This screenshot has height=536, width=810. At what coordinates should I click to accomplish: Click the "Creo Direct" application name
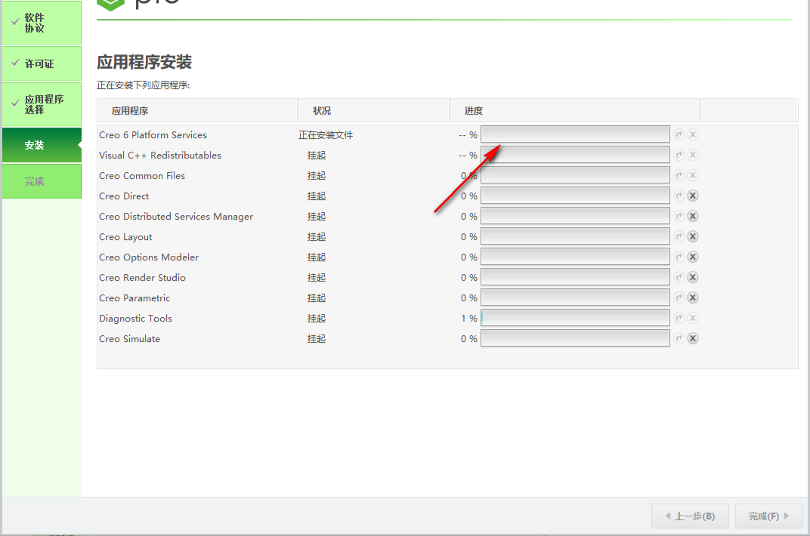[124, 196]
